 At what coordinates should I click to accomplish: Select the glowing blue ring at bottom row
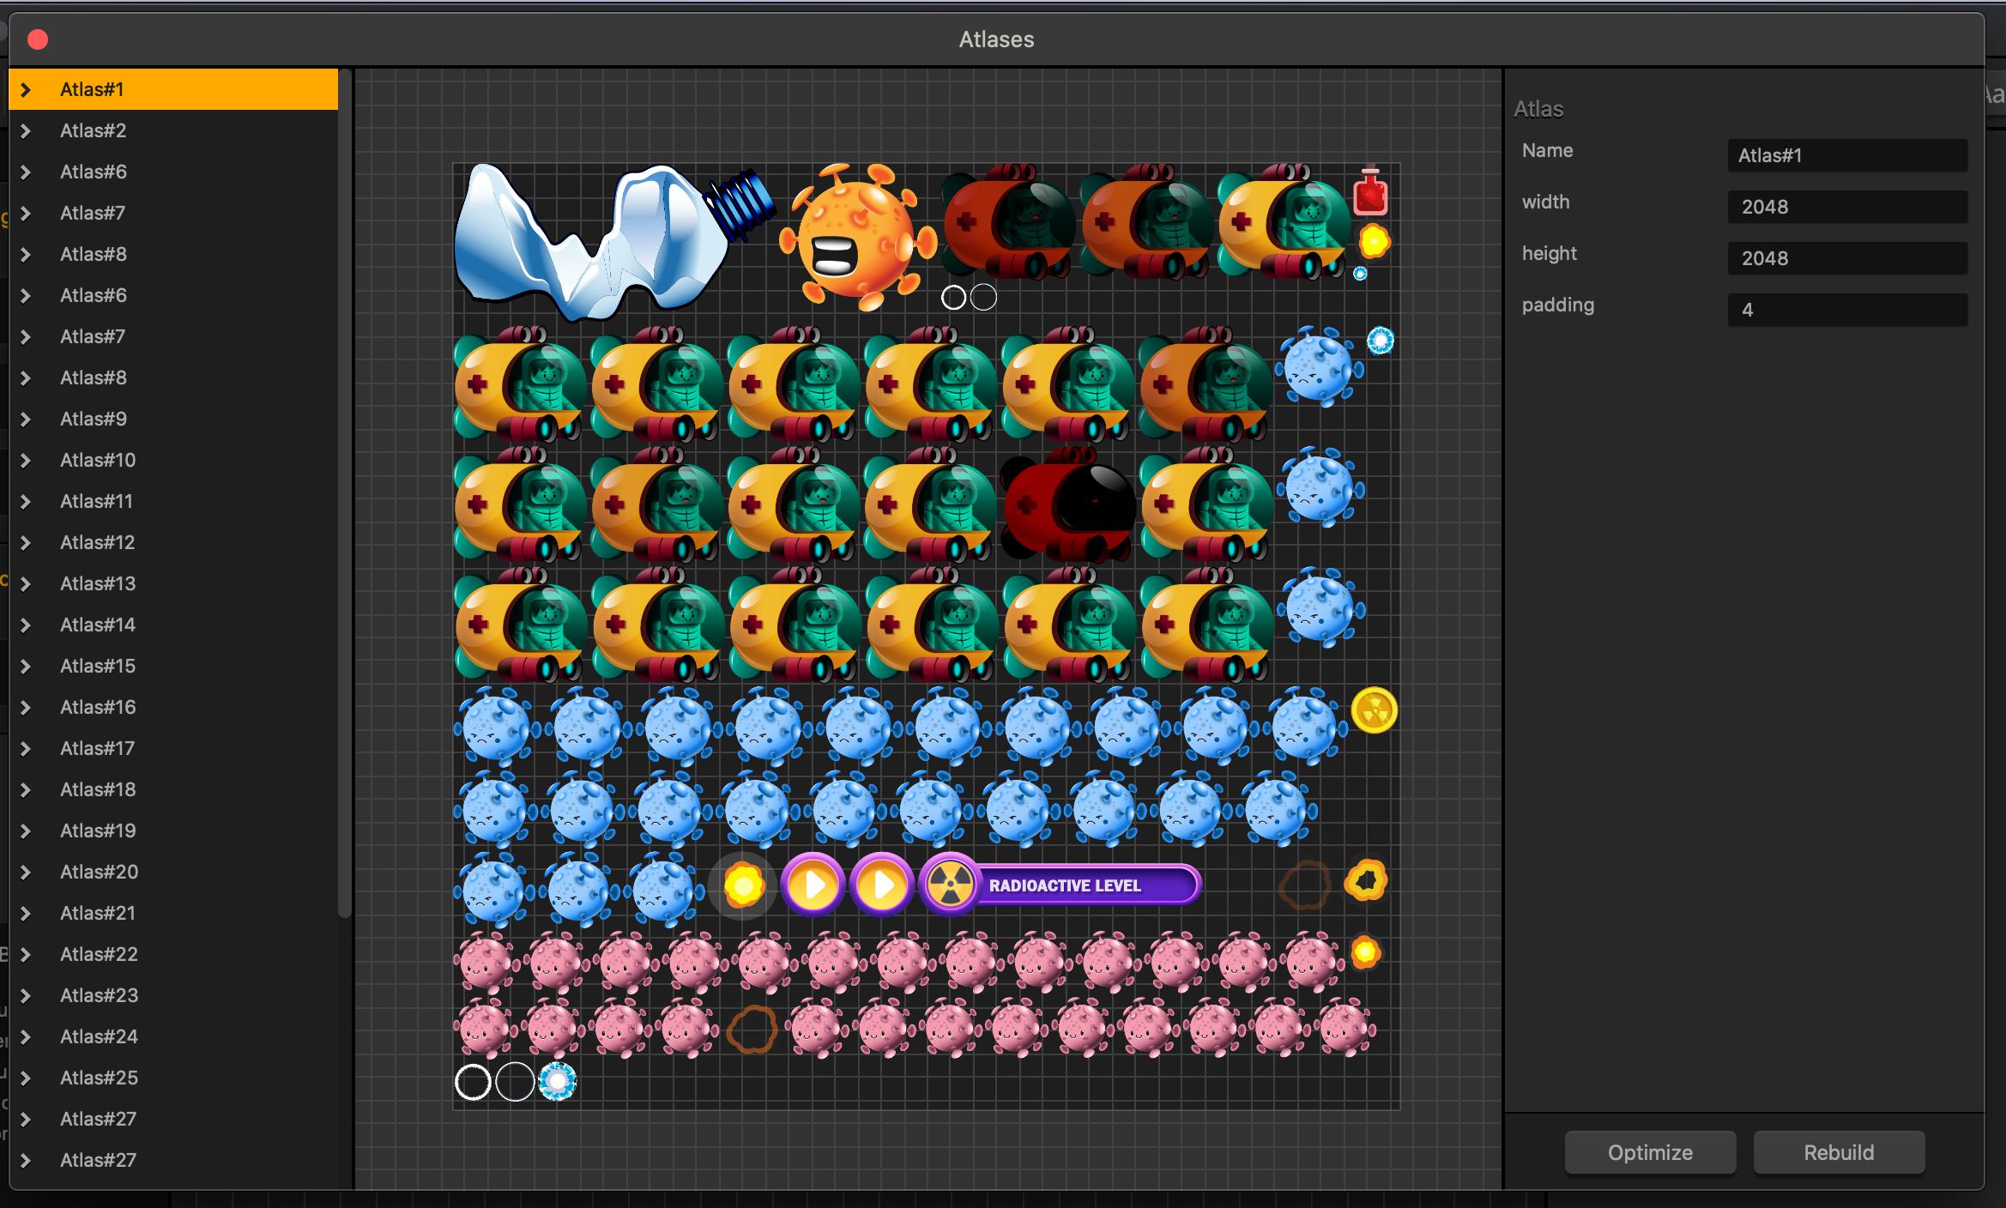point(558,1081)
